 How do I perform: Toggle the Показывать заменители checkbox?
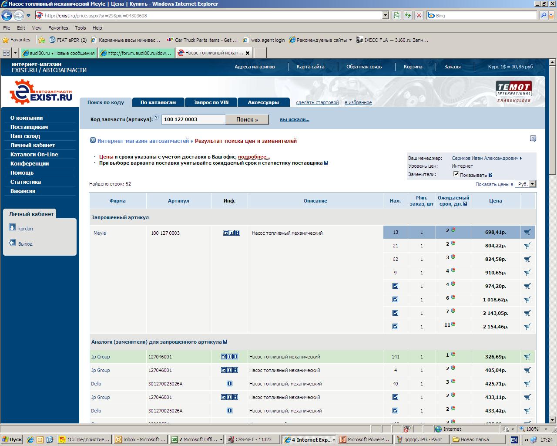pyautogui.click(x=456, y=174)
